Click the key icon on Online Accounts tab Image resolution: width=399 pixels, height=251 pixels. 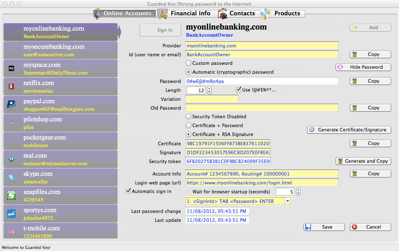[98, 14]
